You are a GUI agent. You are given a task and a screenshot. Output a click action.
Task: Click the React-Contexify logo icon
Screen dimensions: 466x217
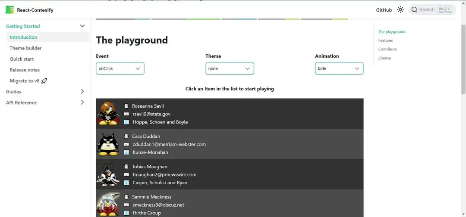point(9,9)
